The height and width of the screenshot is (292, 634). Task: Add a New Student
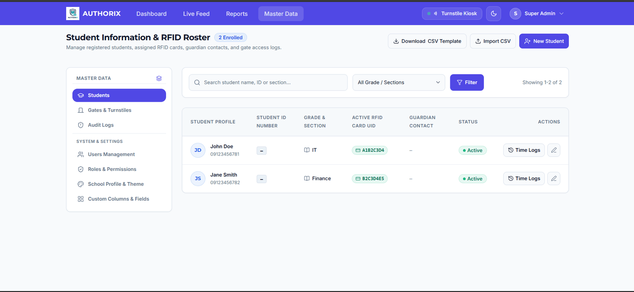(544, 41)
